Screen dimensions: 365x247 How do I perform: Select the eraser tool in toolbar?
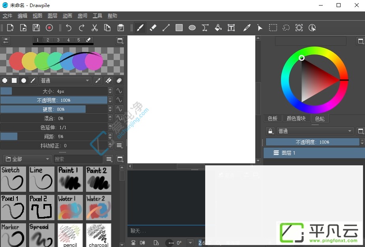point(153,28)
